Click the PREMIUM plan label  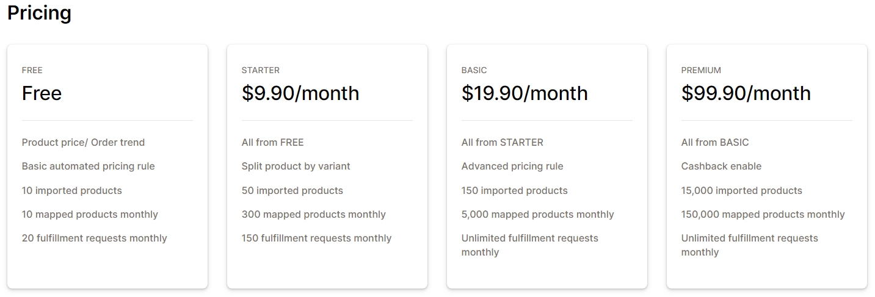pos(700,70)
